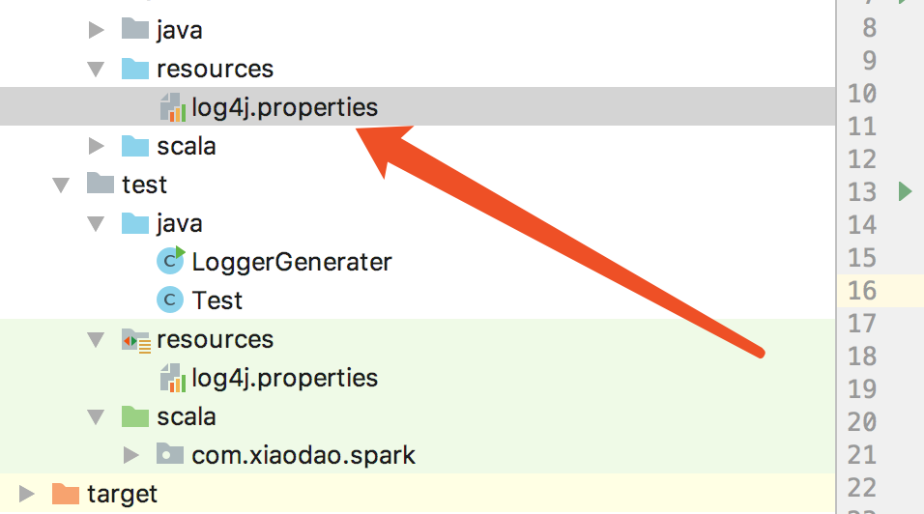
Task: Click the test resources folder icon
Action: [135, 340]
